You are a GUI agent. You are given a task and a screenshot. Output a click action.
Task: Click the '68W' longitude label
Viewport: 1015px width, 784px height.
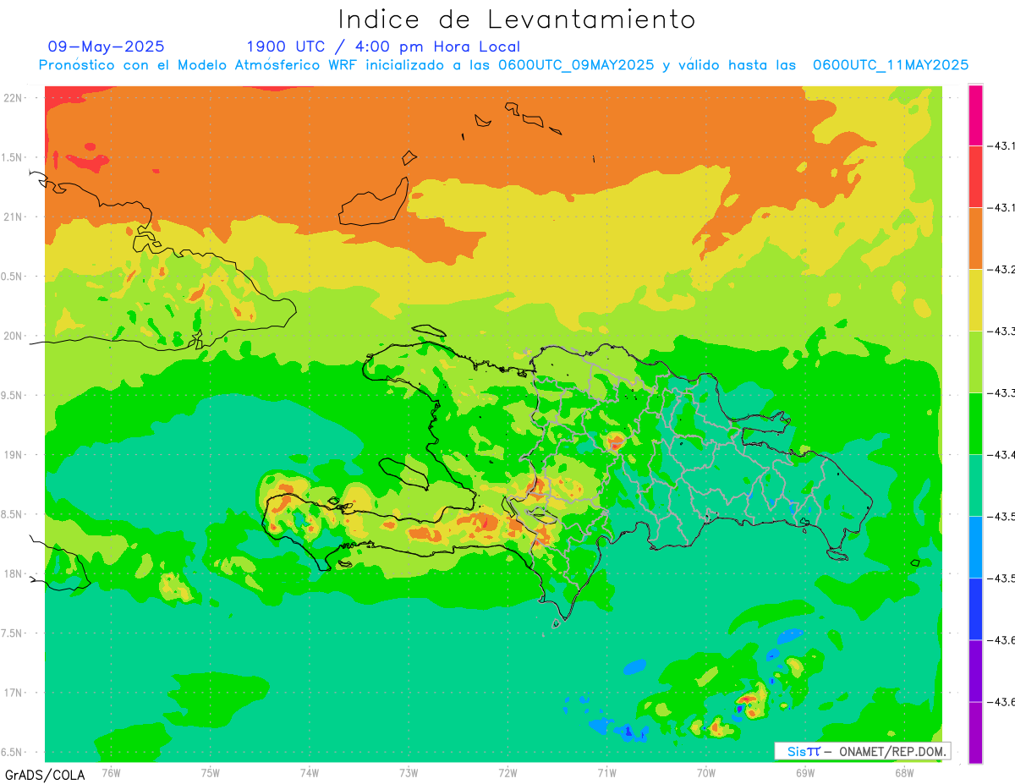tap(904, 772)
